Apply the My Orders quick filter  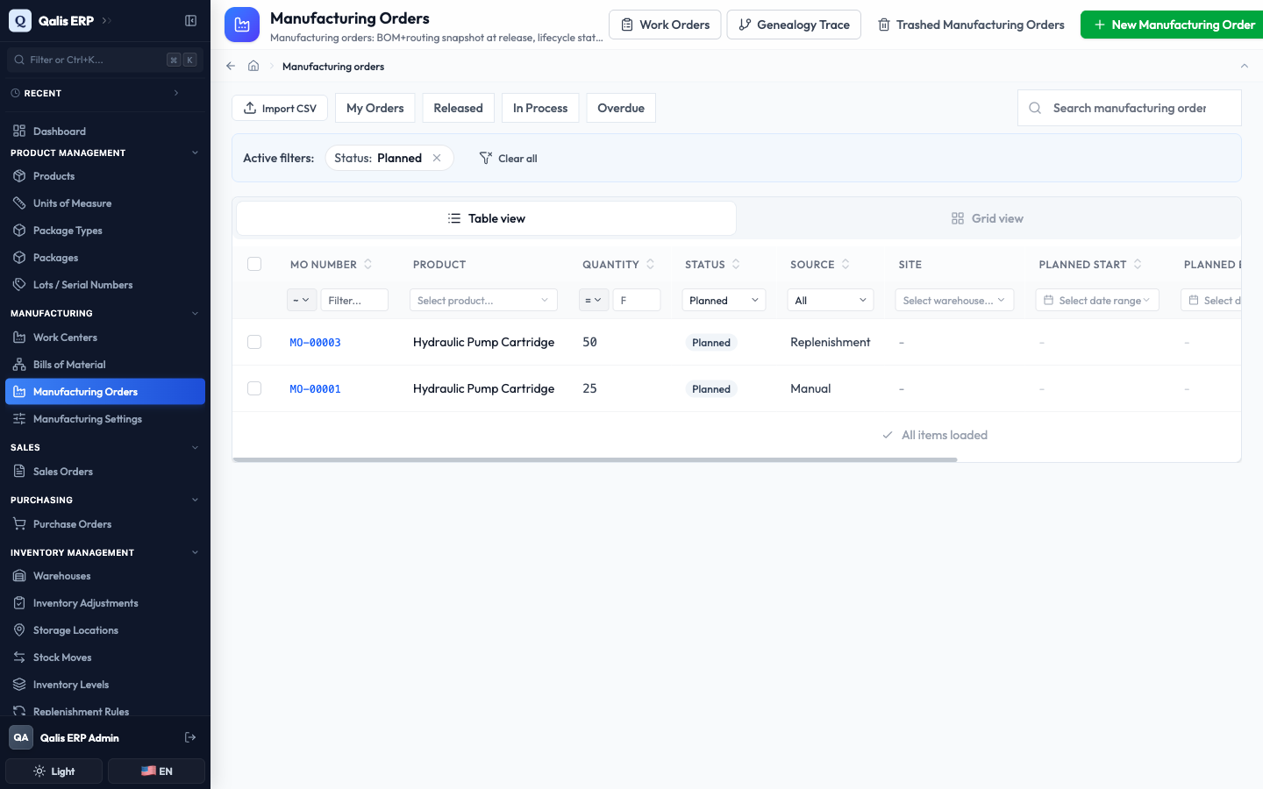pyautogui.click(x=375, y=108)
